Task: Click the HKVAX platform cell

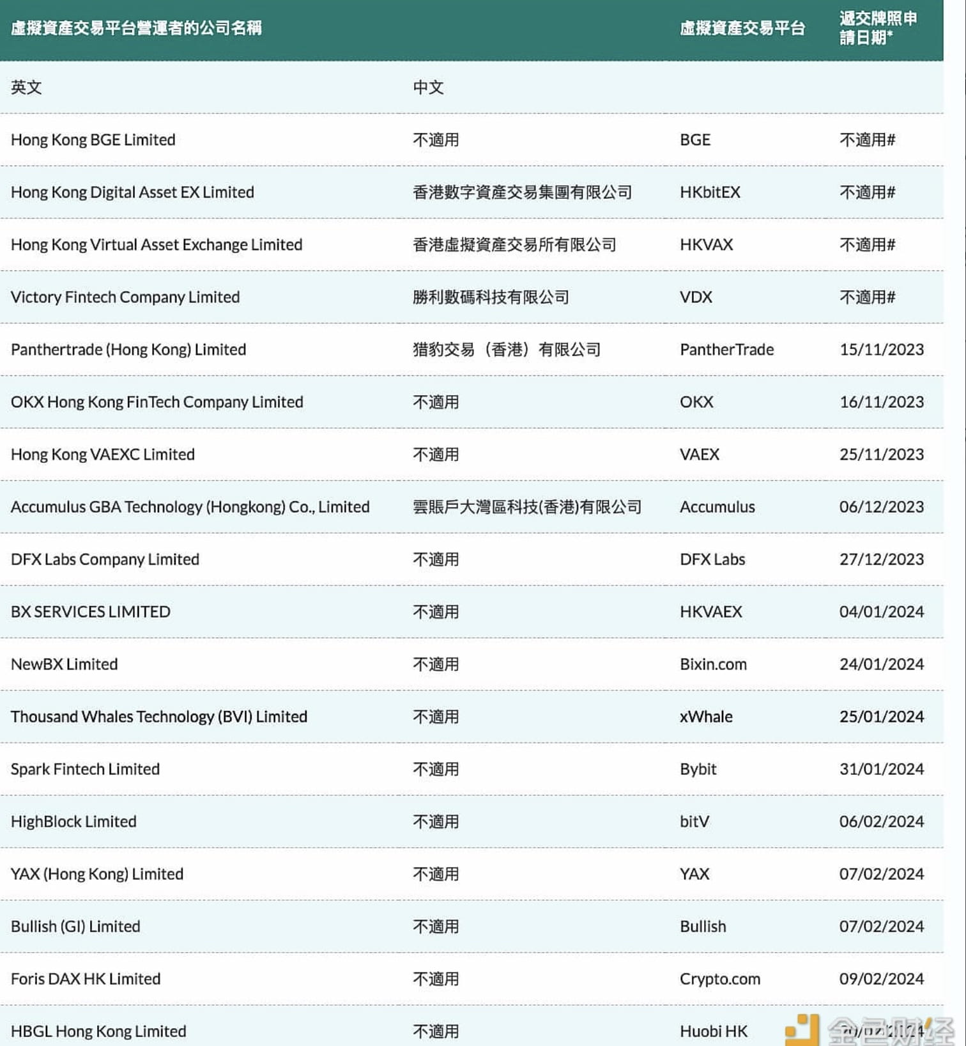Action: pyautogui.click(x=707, y=245)
